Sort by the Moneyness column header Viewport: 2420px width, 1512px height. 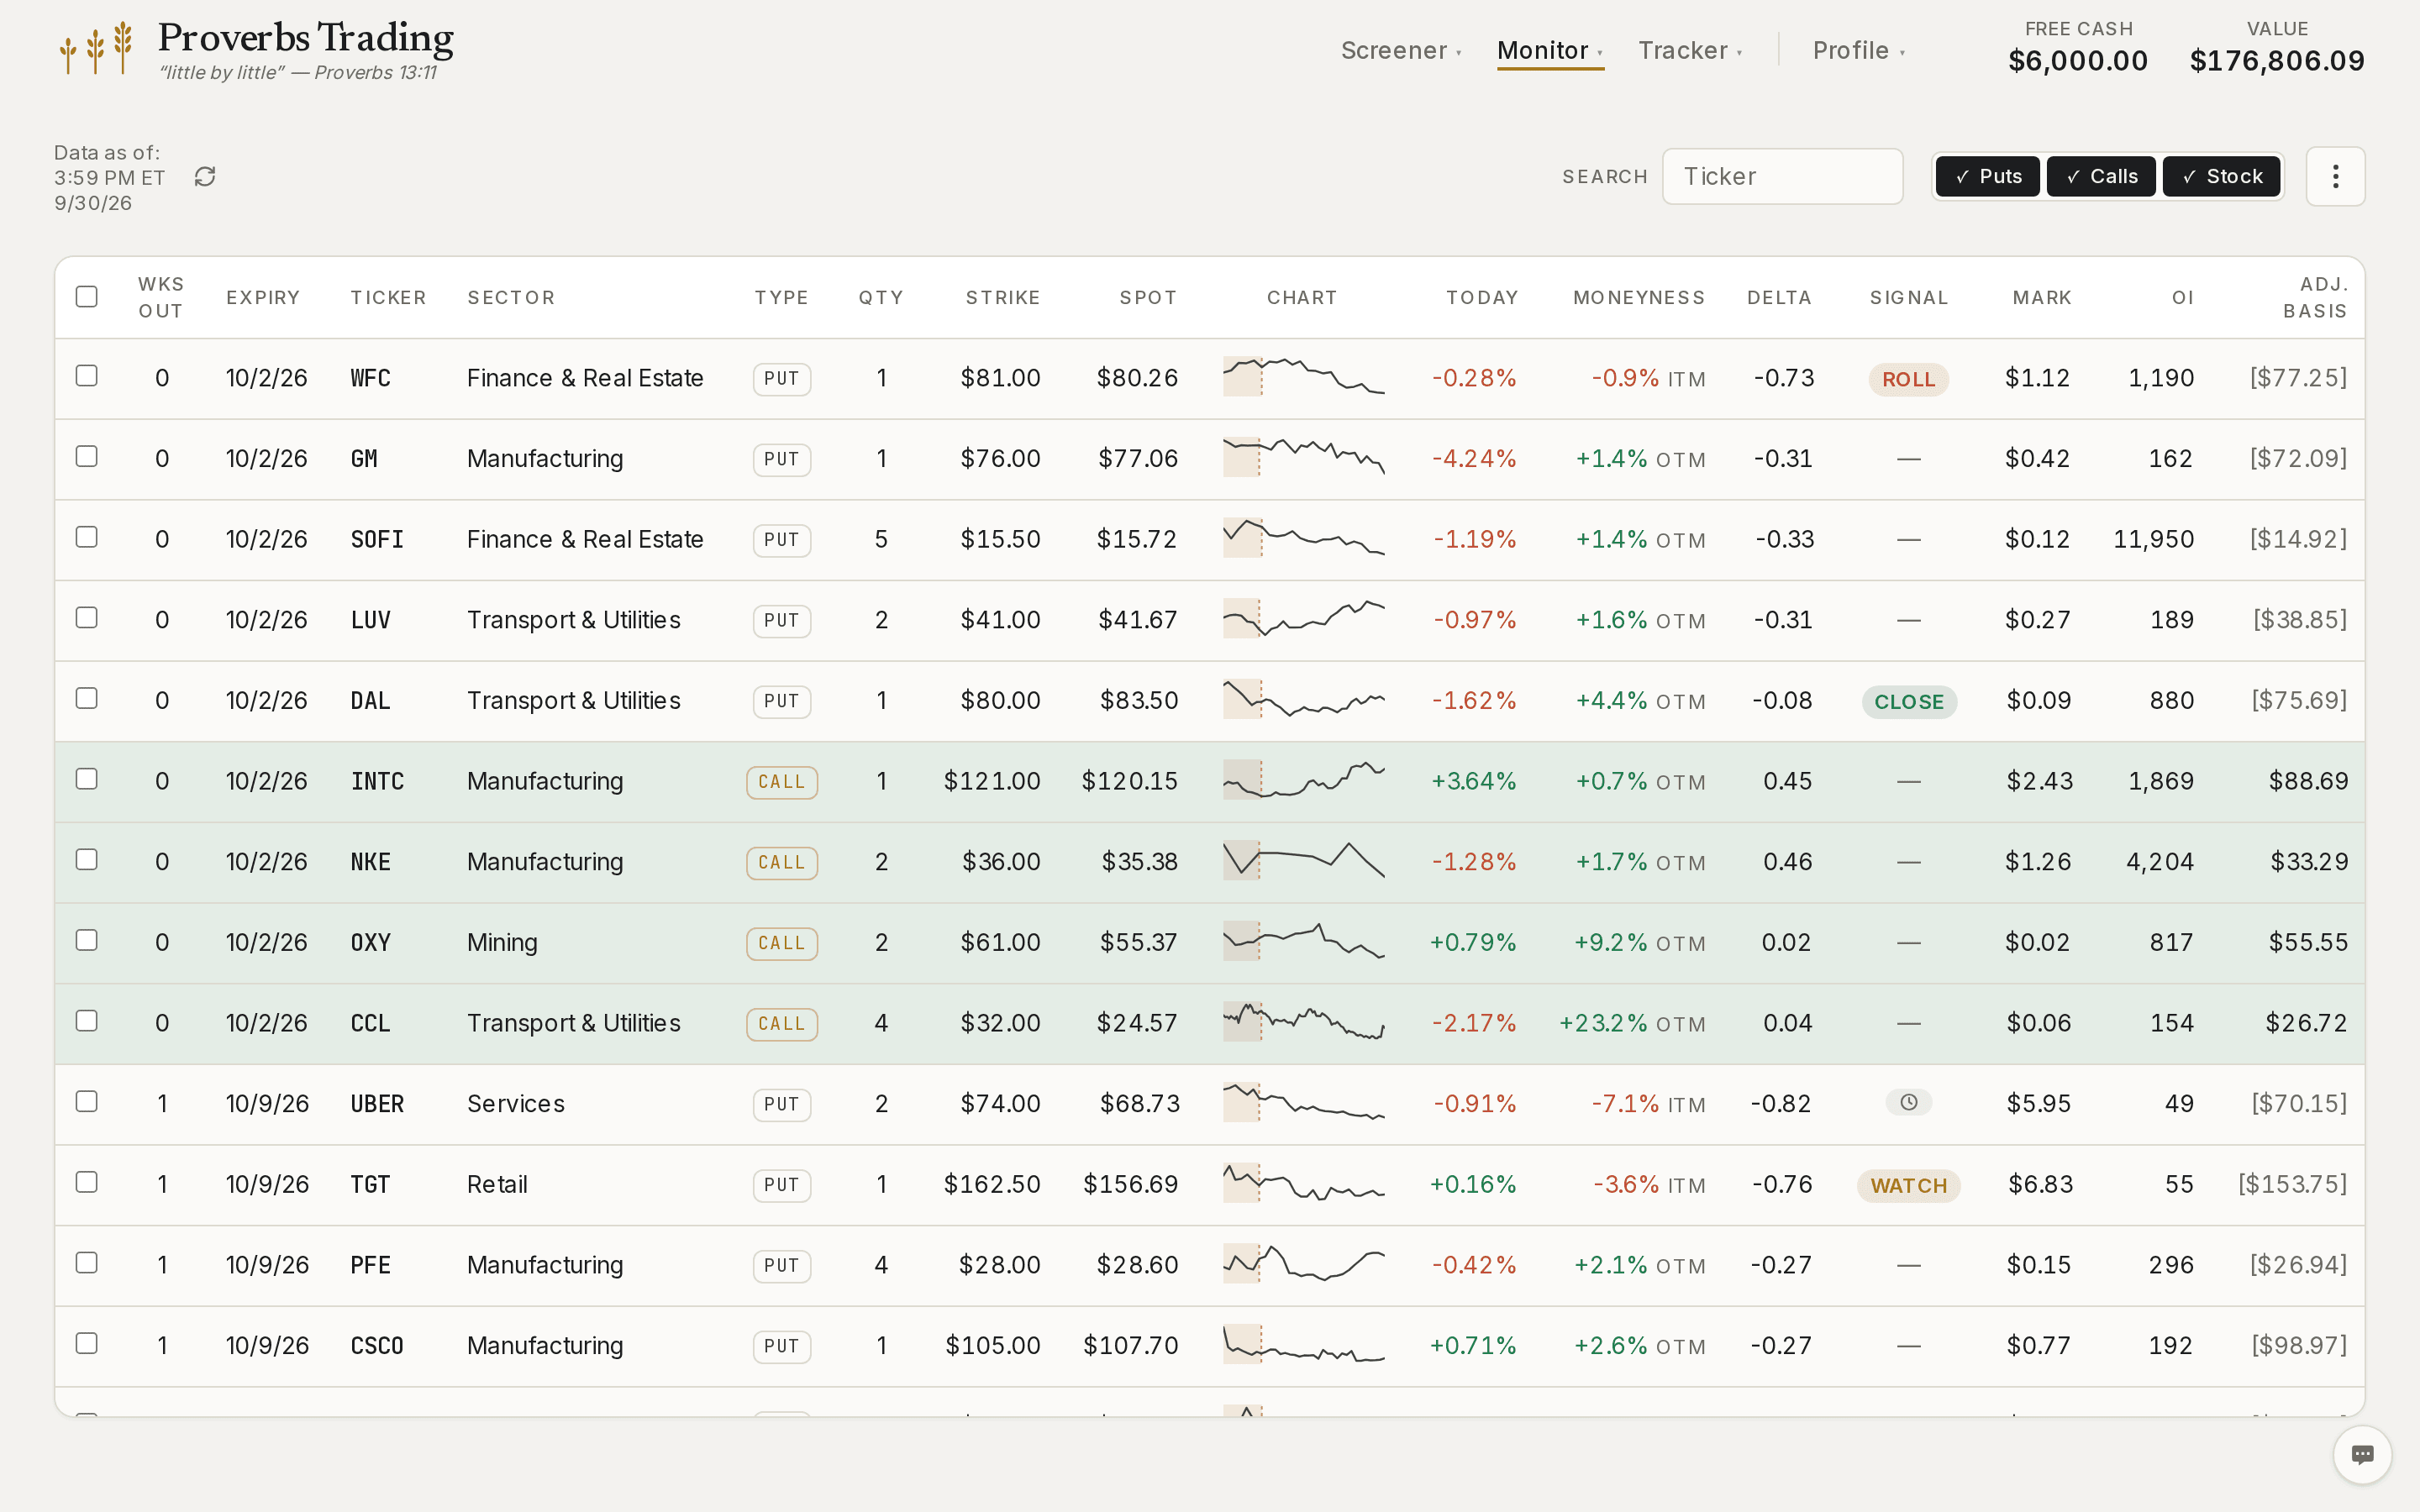(1639, 298)
